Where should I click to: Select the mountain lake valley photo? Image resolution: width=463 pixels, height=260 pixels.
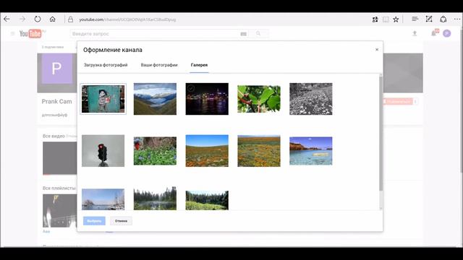(155, 99)
